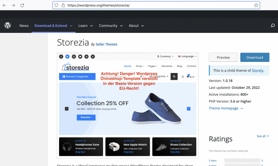Click the shopping cart icon in preview
Screen dimensions: 278x166
click(x=188, y=77)
